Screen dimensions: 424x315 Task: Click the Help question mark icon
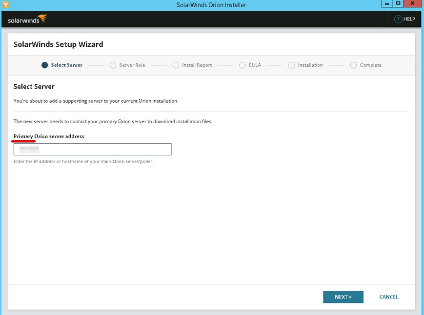[x=398, y=19]
